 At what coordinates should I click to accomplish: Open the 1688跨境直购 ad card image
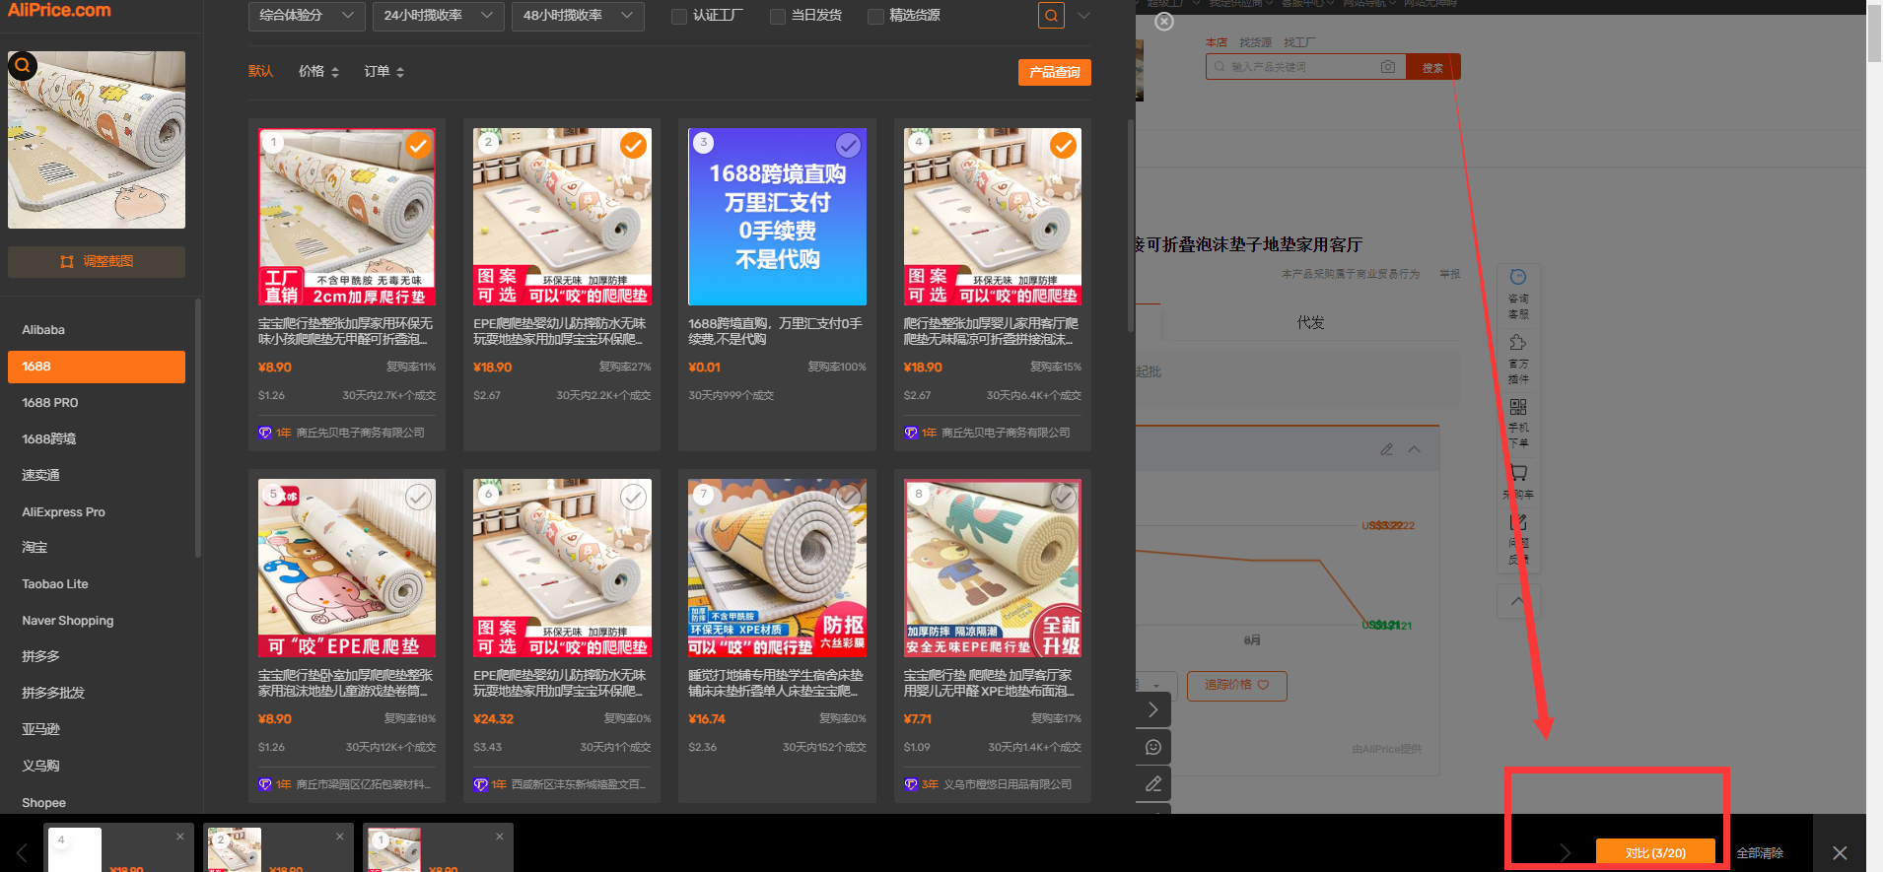tap(777, 217)
